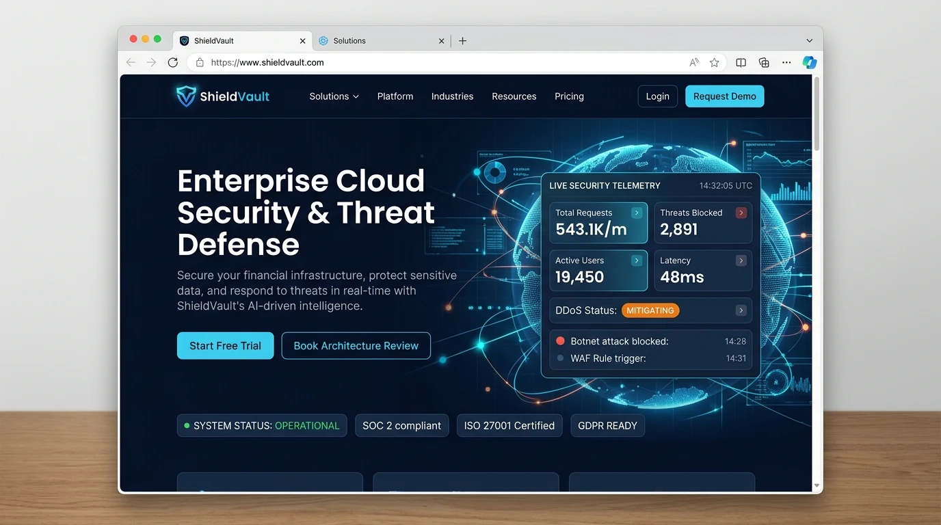941x525 pixels.
Task: Open the Active Users card arrow
Action: (x=637, y=260)
